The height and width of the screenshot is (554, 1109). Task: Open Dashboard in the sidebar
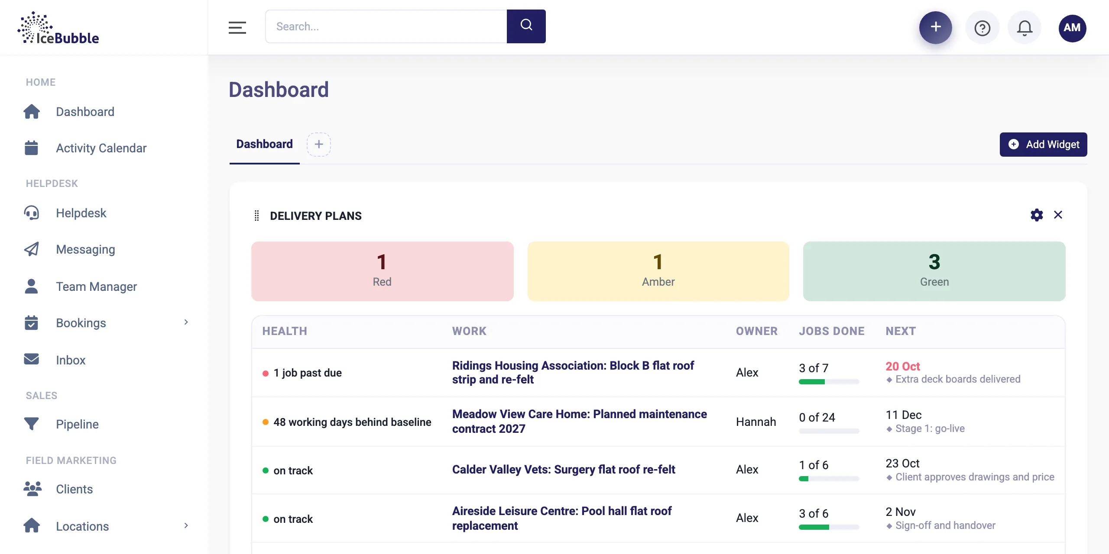click(x=85, y=112)
